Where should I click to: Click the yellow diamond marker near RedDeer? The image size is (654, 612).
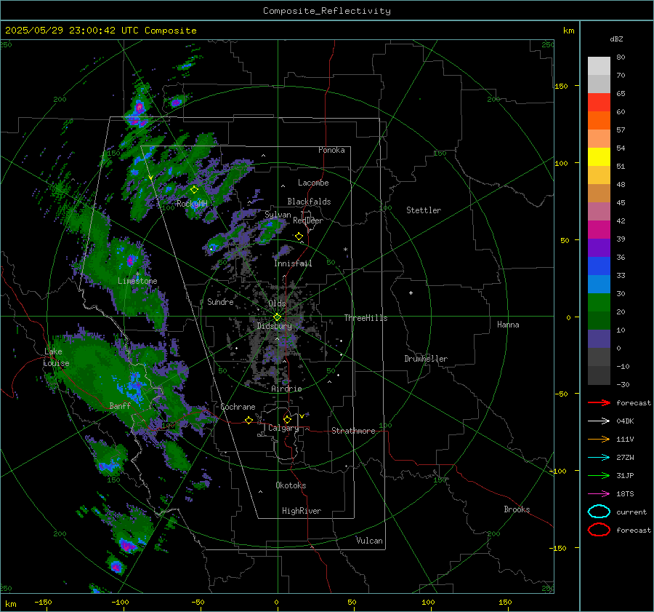(x=299, y=237)
